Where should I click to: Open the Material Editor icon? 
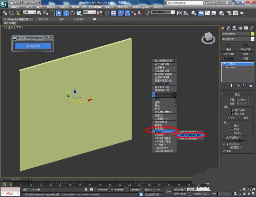[221, 13]
